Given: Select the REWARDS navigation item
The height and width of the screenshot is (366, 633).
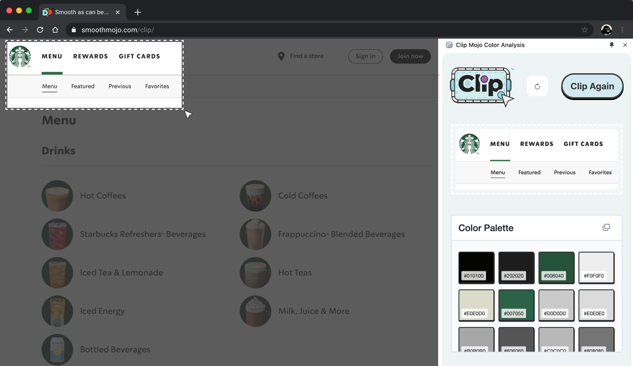Looking at the screenshot, I should 90,56.
